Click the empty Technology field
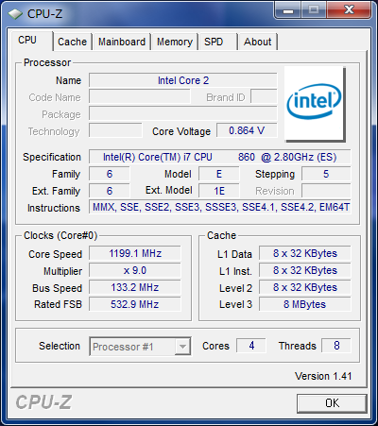 tap(115, 130)
